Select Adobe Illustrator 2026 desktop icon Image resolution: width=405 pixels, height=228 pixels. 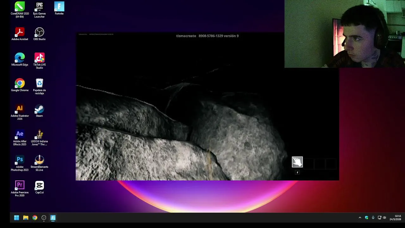[x=20, y=112]
